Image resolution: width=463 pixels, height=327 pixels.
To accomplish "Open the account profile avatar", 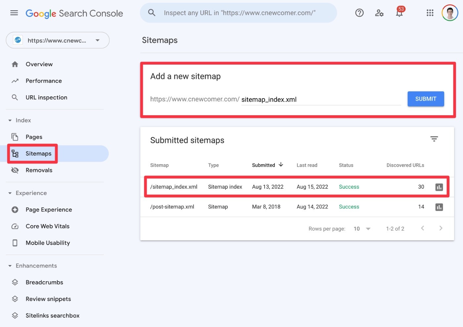I will point(450,13).
